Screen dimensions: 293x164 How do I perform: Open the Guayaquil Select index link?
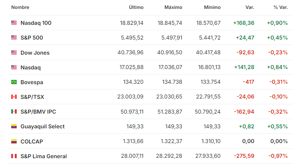(42, 127)
